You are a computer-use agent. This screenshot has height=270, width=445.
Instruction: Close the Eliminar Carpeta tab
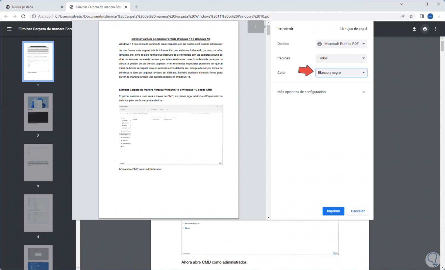126,7
